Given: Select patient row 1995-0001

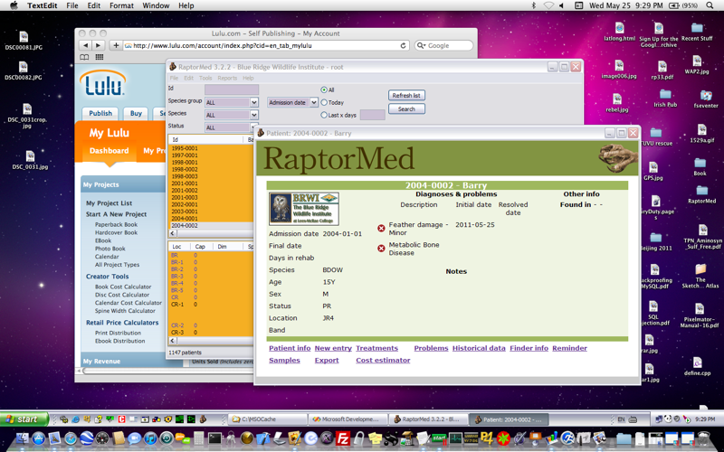Looking at the screenshot, I should click(211, 148).
